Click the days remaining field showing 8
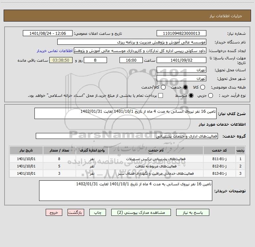 coord(95,60)
